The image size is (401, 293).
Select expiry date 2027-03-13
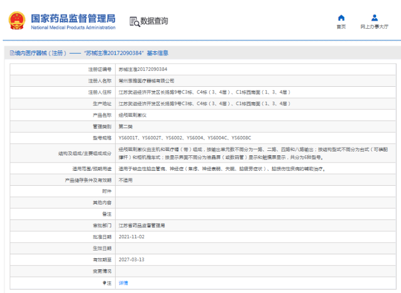pos(132,259)
